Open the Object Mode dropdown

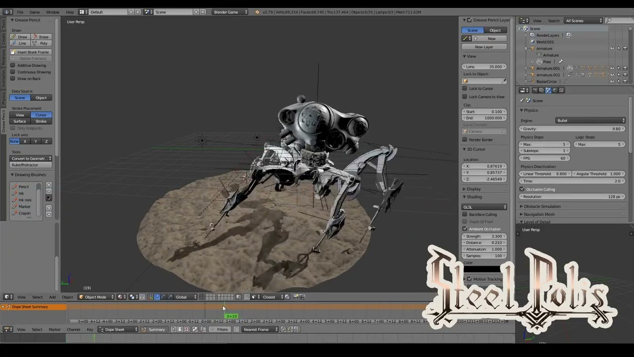pos(96,297)
